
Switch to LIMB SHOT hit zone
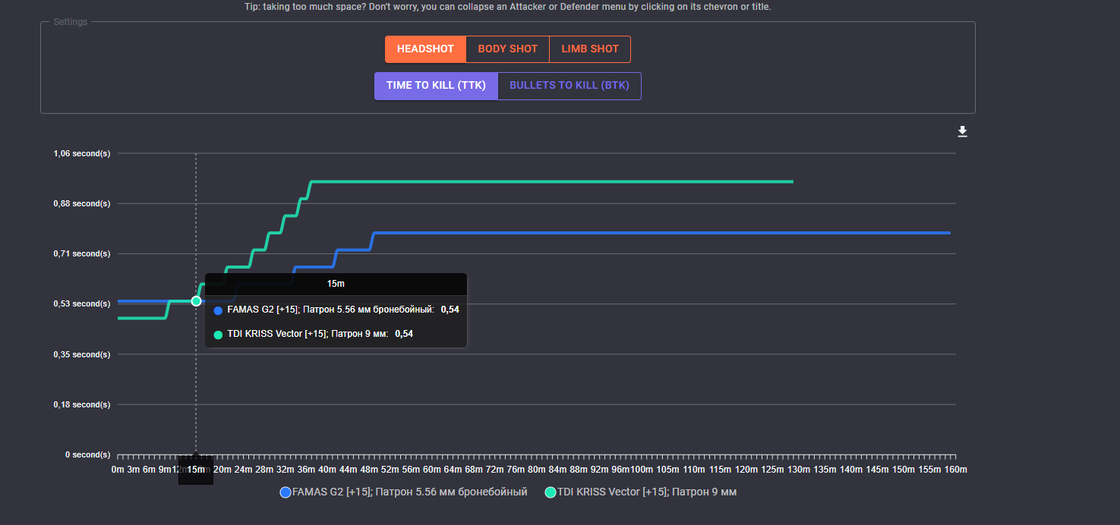[590, 49]
